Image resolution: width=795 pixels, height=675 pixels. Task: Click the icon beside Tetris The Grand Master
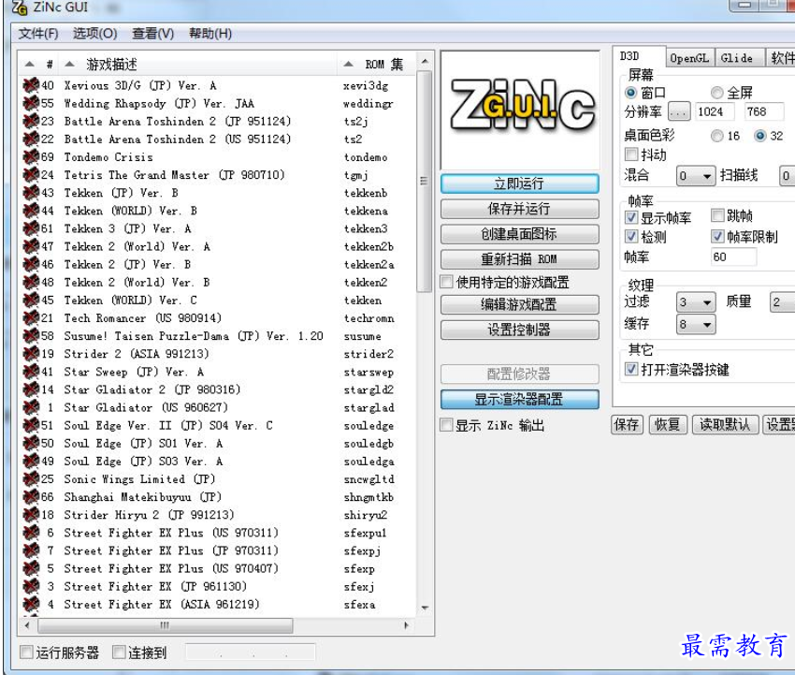pos(31,174)
